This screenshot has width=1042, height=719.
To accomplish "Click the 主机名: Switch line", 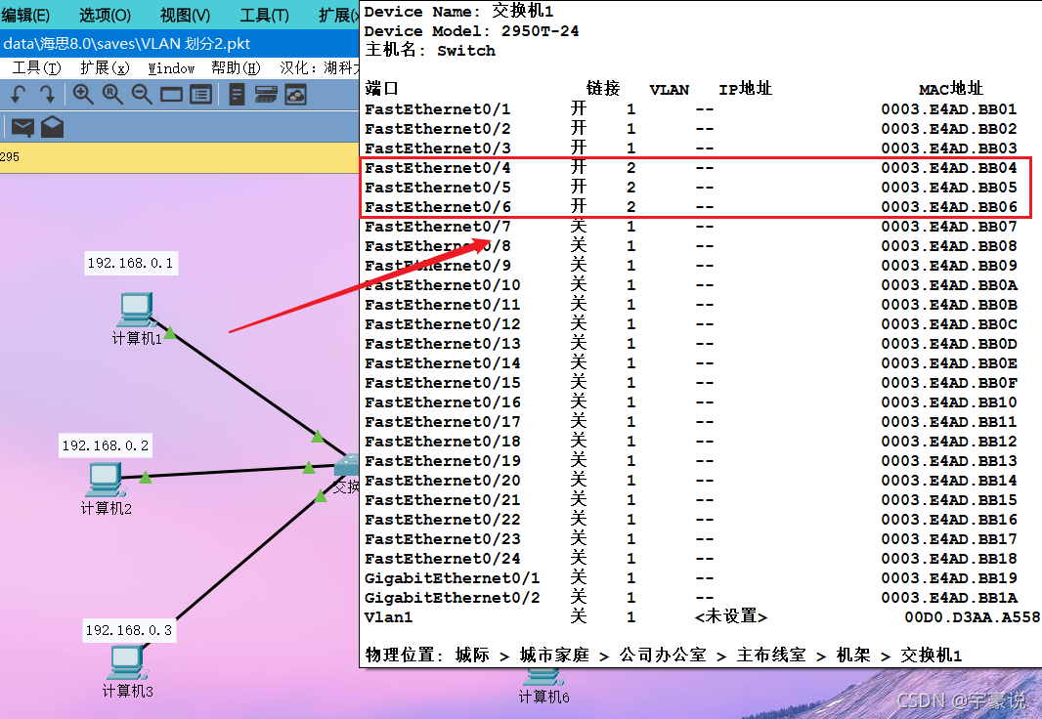I will 430,51.
